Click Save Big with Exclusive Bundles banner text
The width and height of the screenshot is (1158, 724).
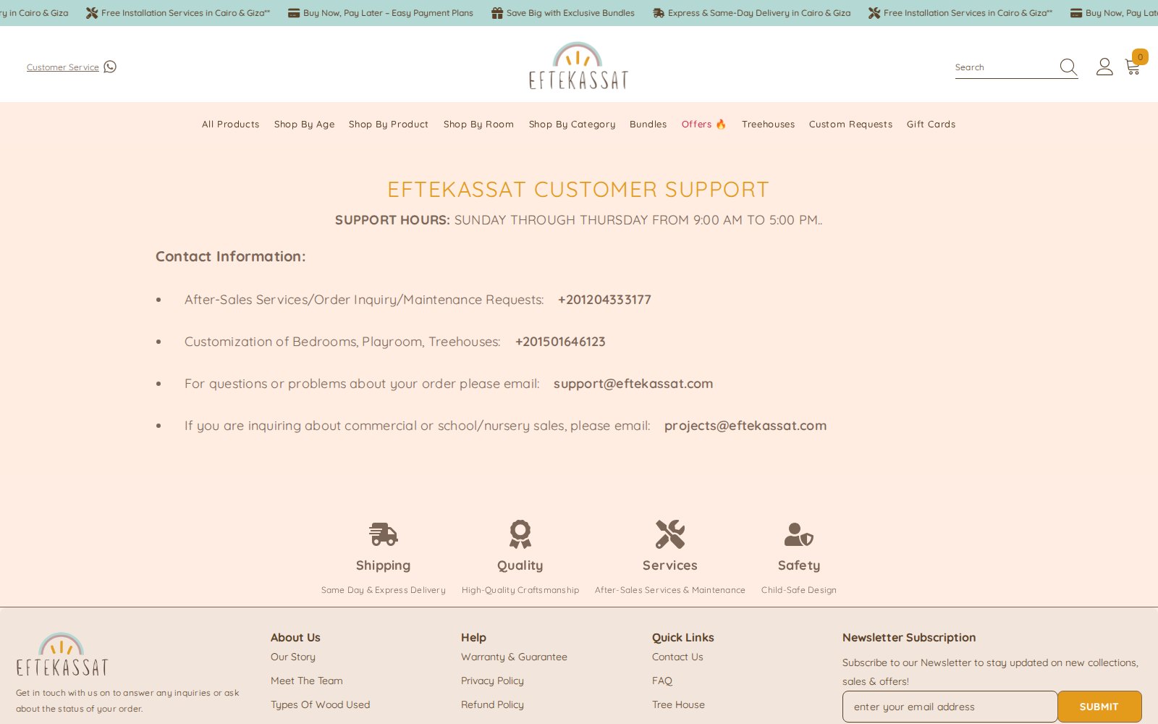point(570,13)
